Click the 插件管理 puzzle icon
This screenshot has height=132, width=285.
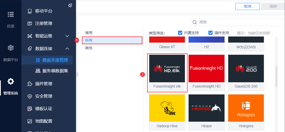(30, 84)
